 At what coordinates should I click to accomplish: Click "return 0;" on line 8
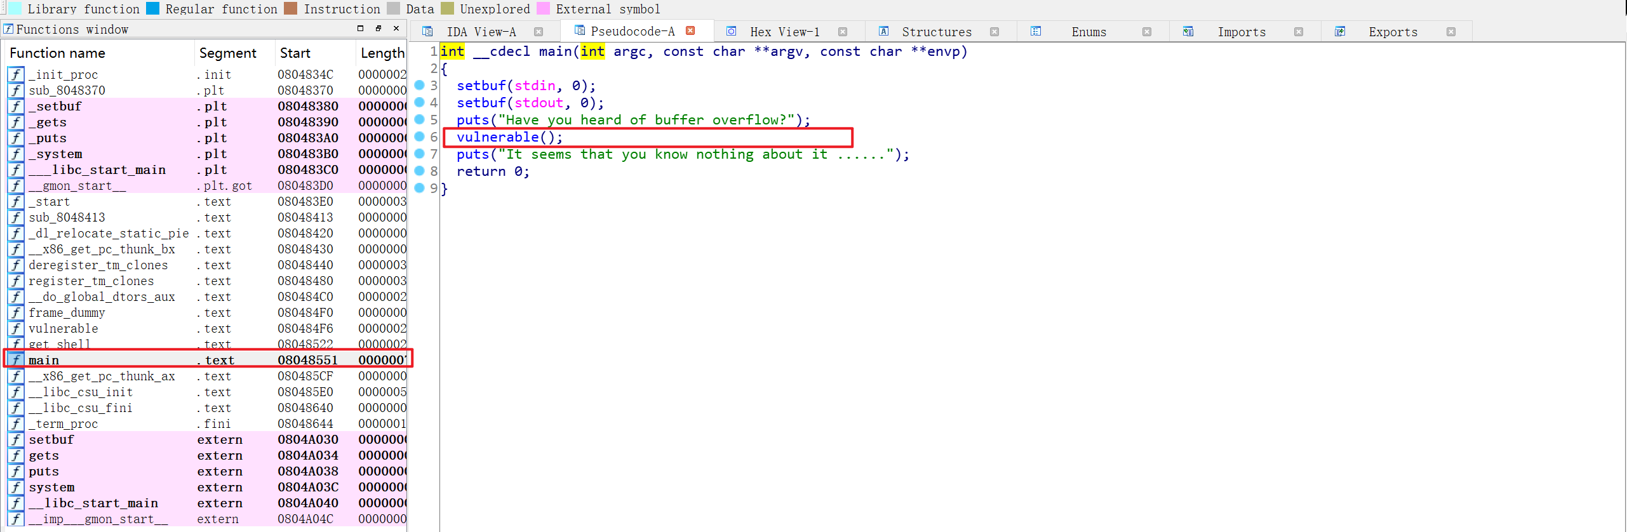click(493, 171)
